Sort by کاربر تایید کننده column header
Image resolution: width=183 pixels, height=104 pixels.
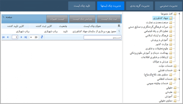coord(15,26)
